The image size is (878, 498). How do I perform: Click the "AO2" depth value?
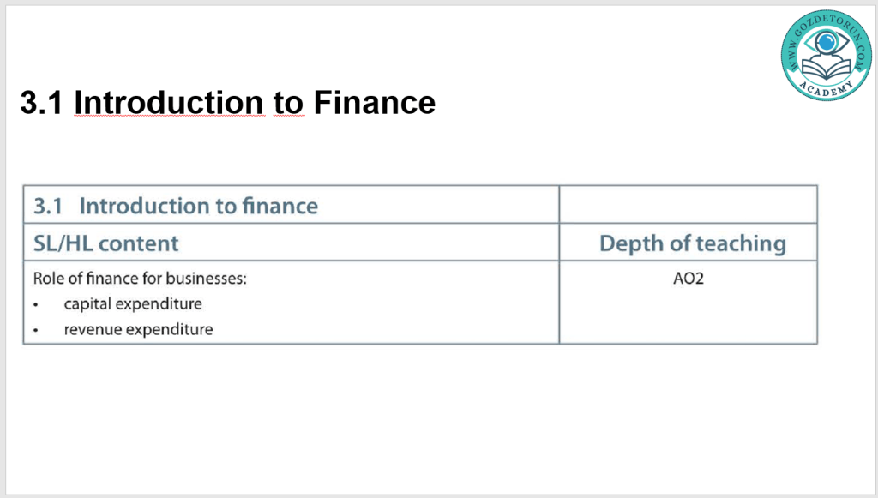[688, 279]
